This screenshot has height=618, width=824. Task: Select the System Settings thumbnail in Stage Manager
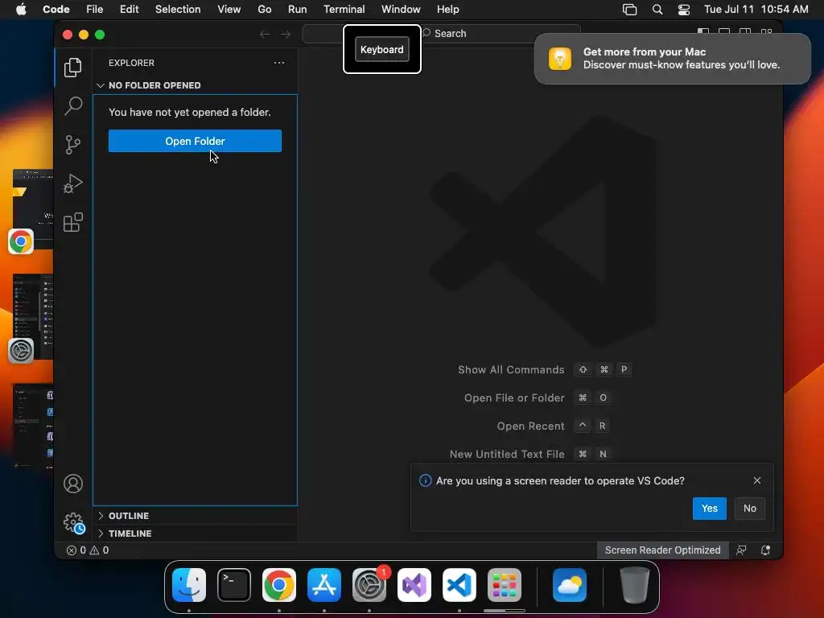(x=32, y=318)
